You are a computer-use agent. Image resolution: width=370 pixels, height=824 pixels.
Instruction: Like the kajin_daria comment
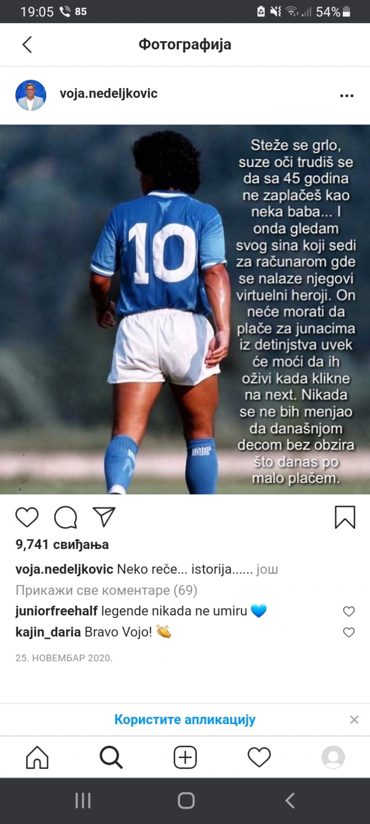349,632
